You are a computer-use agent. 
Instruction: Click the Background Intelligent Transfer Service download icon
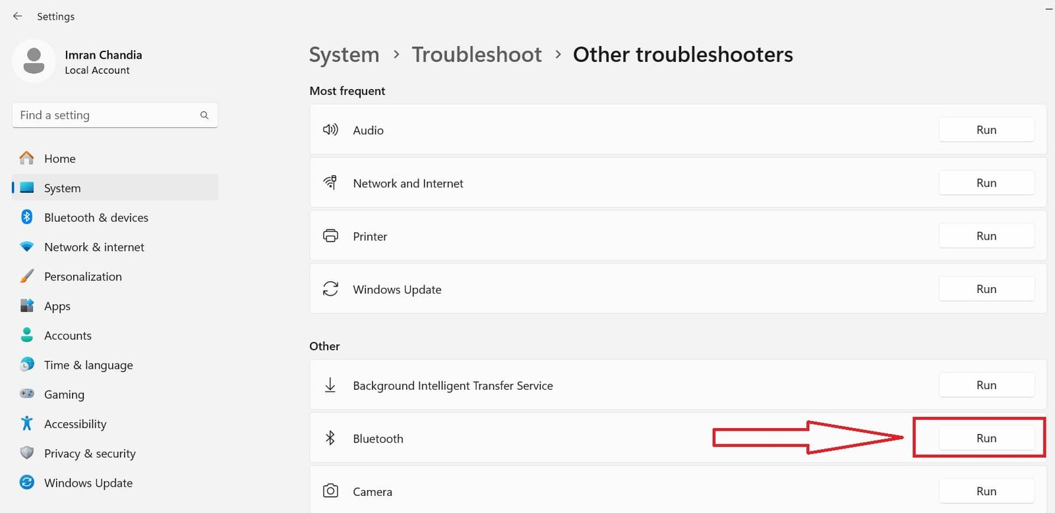coord(330,385)
